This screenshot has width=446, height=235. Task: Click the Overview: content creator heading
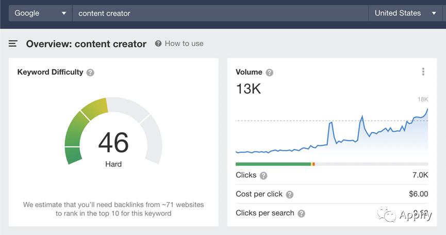click(x=86, y=44)
